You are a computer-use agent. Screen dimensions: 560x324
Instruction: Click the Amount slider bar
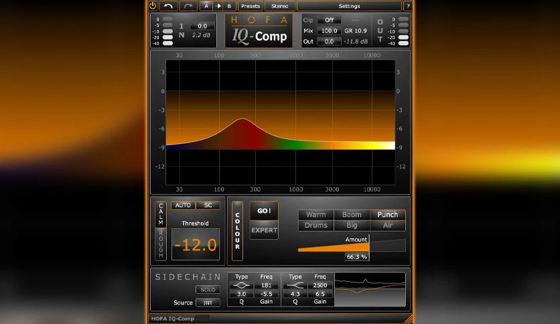click(x=352, y=246)
